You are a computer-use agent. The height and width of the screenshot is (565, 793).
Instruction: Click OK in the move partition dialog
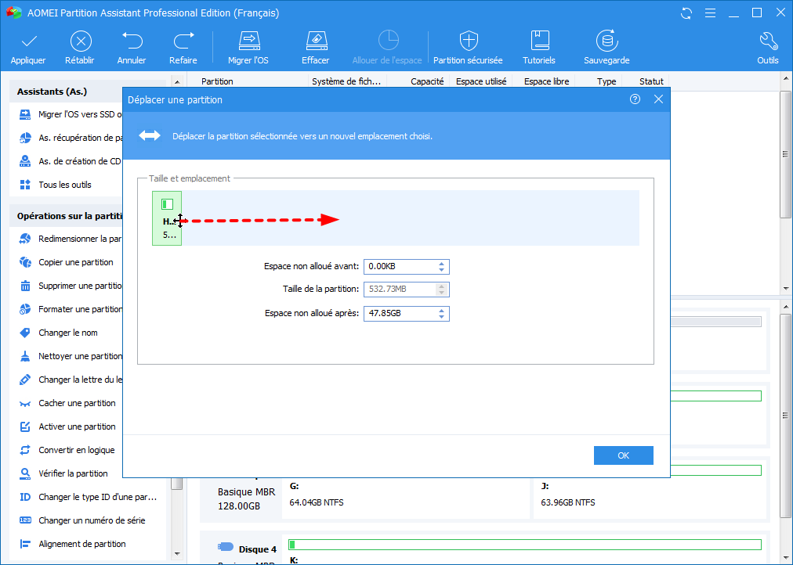(x=624, y=455)
